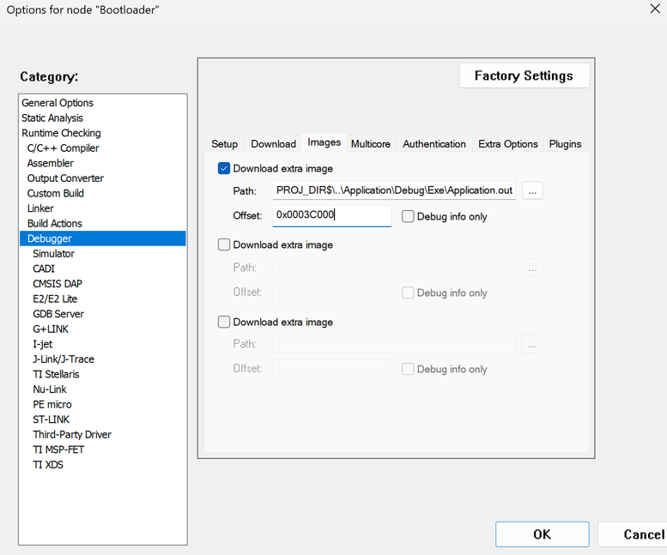The width and height of the screenshot is (667, 555).
Task: Enable the second Download extra image checkbox
Action: 224,244
